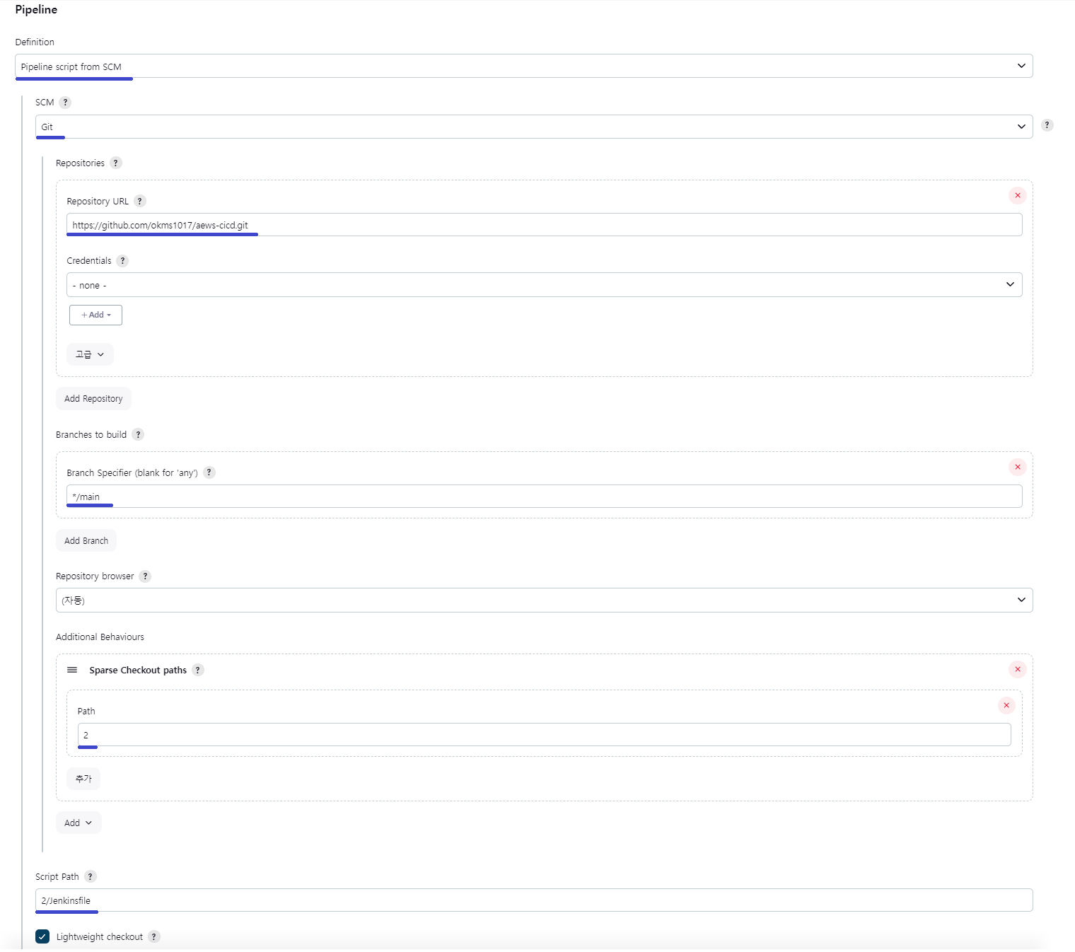Show help for Credentials
This screenshot has height=952, width=1075.
tap(122, 261)
